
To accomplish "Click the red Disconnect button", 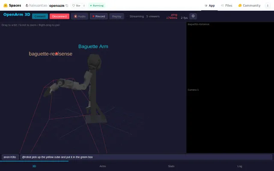I will [x=60, y=16].
